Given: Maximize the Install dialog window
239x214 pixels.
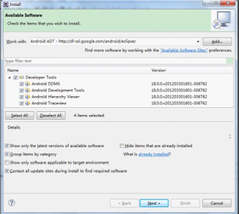Looking at the screenshot, I should (x=216, y=3).
